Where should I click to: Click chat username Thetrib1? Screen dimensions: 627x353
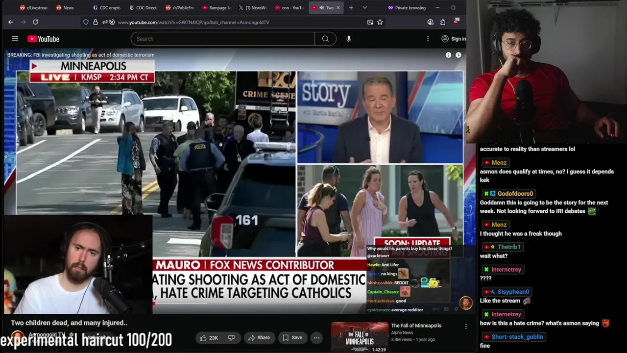[509, 247]
